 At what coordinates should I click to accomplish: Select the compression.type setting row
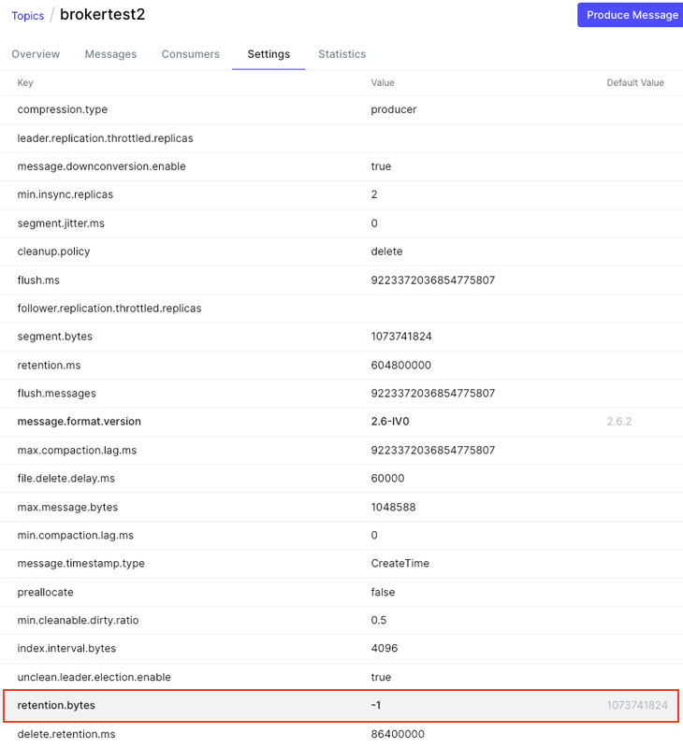[x=341, y=109]
